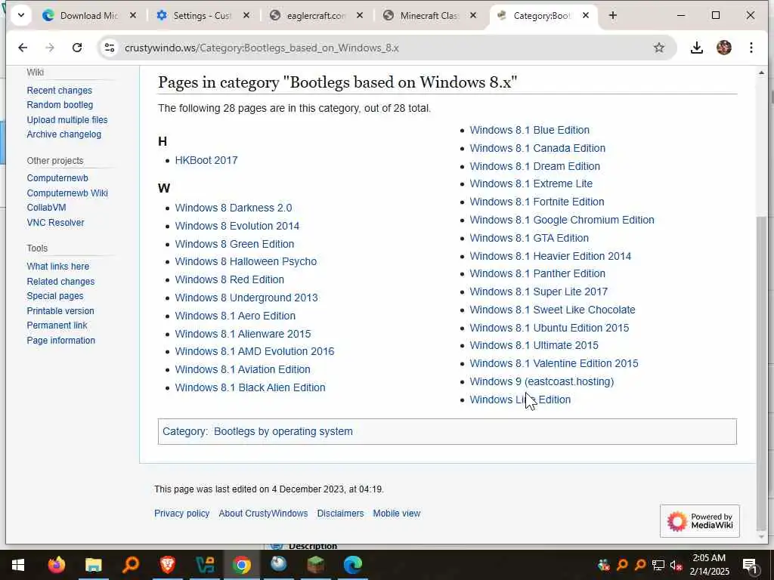
Task: Go back to the previous page
Action: pyautogui.click(x=23, y=48)
